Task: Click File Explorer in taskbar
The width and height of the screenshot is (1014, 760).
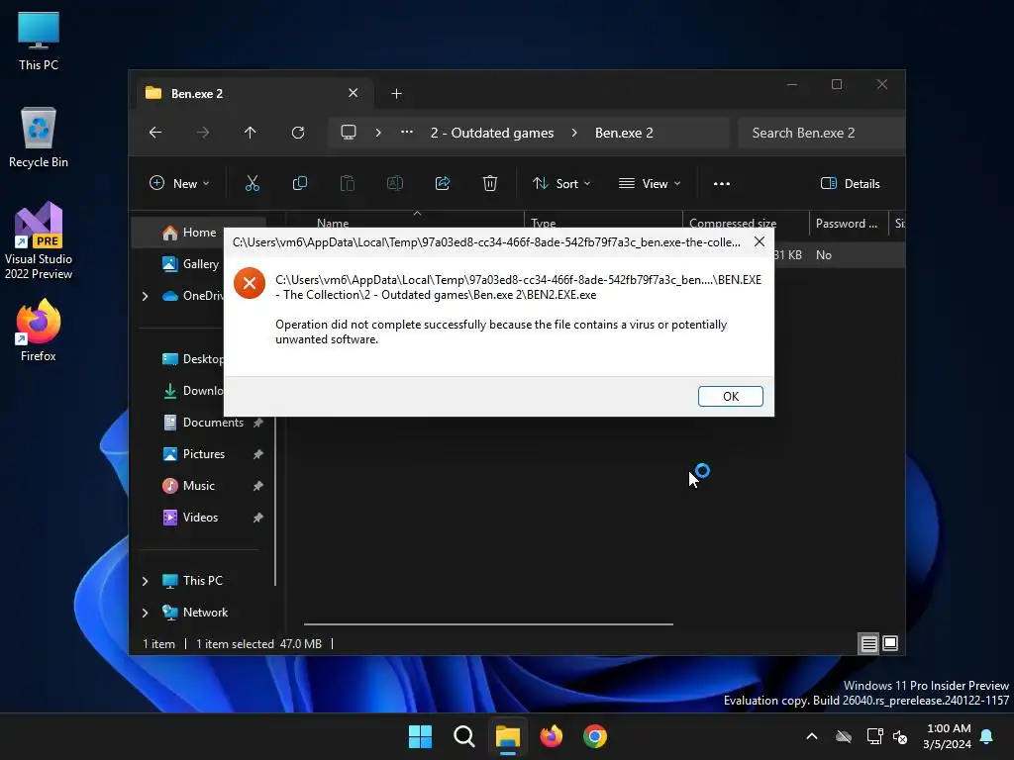Action: pyautogui.click(x=508, y=736)
